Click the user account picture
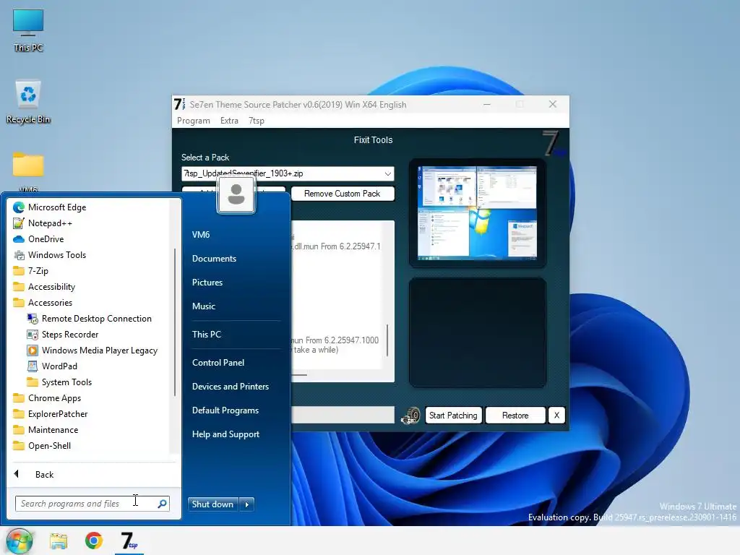This screenshot has width=740, height=555. pyautogui.click(x=236, y=194)
